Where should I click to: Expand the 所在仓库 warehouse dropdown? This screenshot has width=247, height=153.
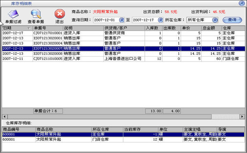coord(215,20)
